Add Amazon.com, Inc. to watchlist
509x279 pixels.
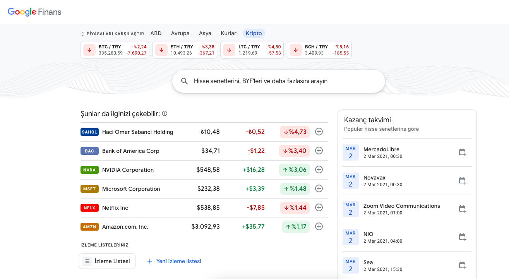(x=319, y=226)
